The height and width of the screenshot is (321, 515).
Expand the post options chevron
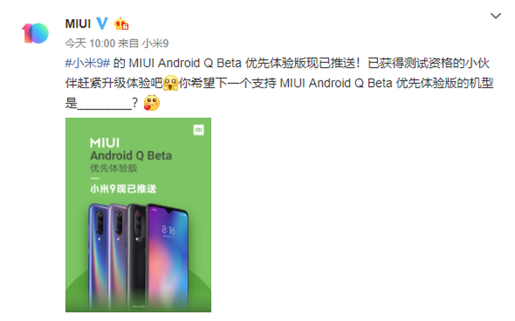[x=495, y=16]
